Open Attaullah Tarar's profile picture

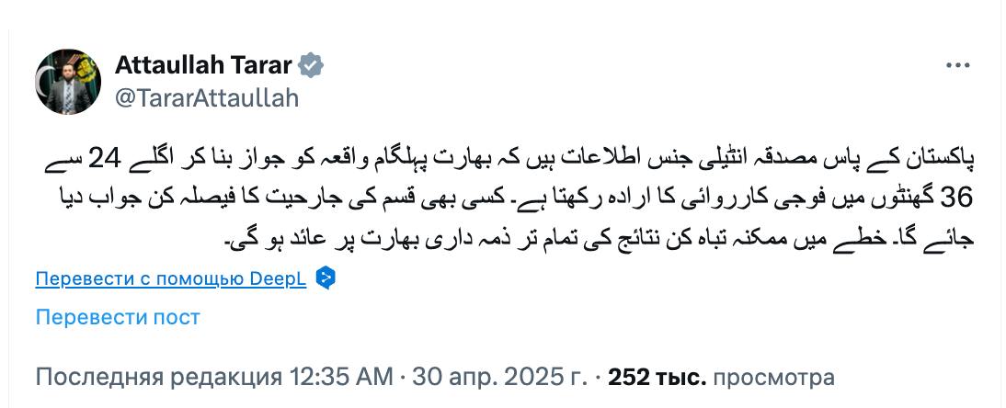click(67, 82)
